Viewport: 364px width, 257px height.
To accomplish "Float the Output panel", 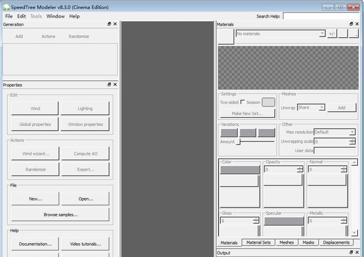I will tap(351, 252).
